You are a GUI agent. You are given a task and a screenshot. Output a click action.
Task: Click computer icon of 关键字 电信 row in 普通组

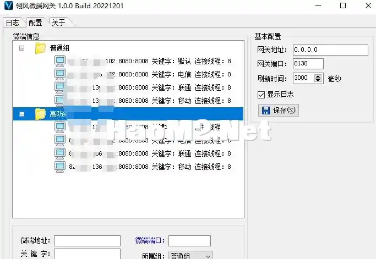[x=59, y=75]
